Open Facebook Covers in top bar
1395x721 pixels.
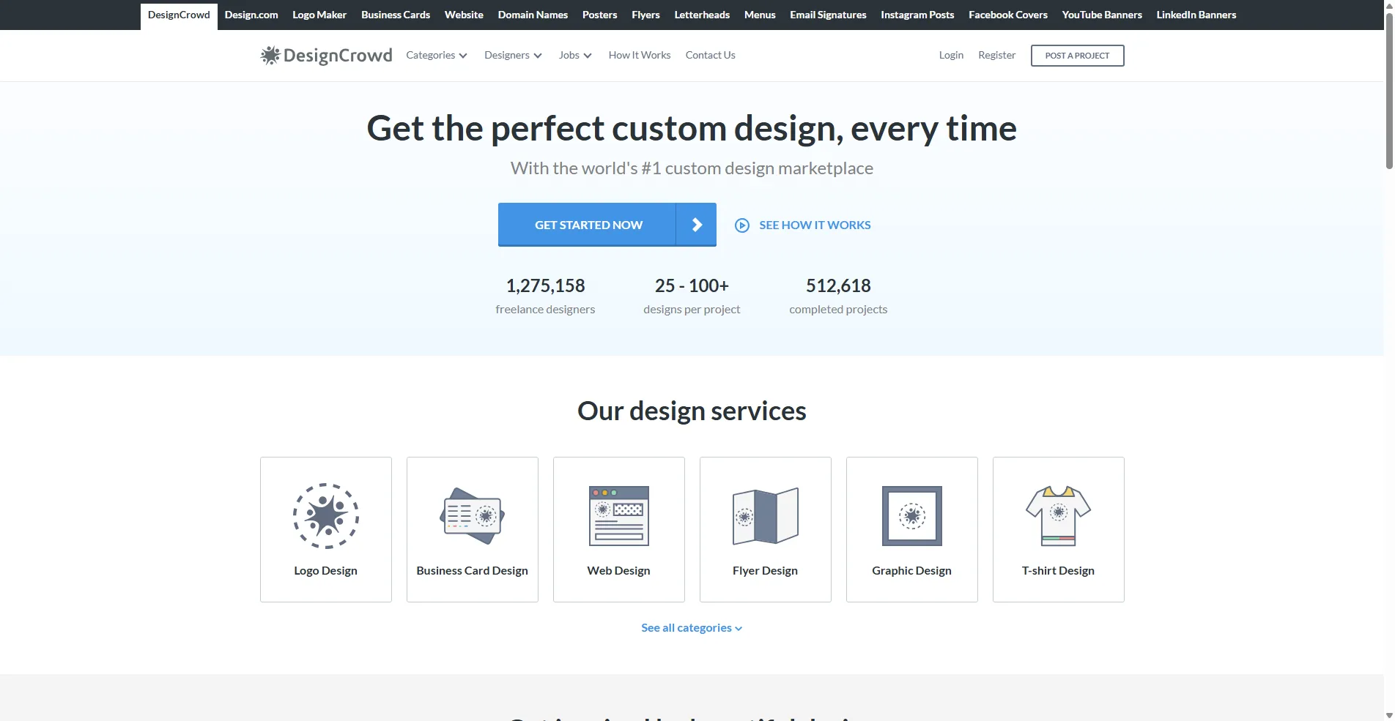click(x=1008, y=15)
